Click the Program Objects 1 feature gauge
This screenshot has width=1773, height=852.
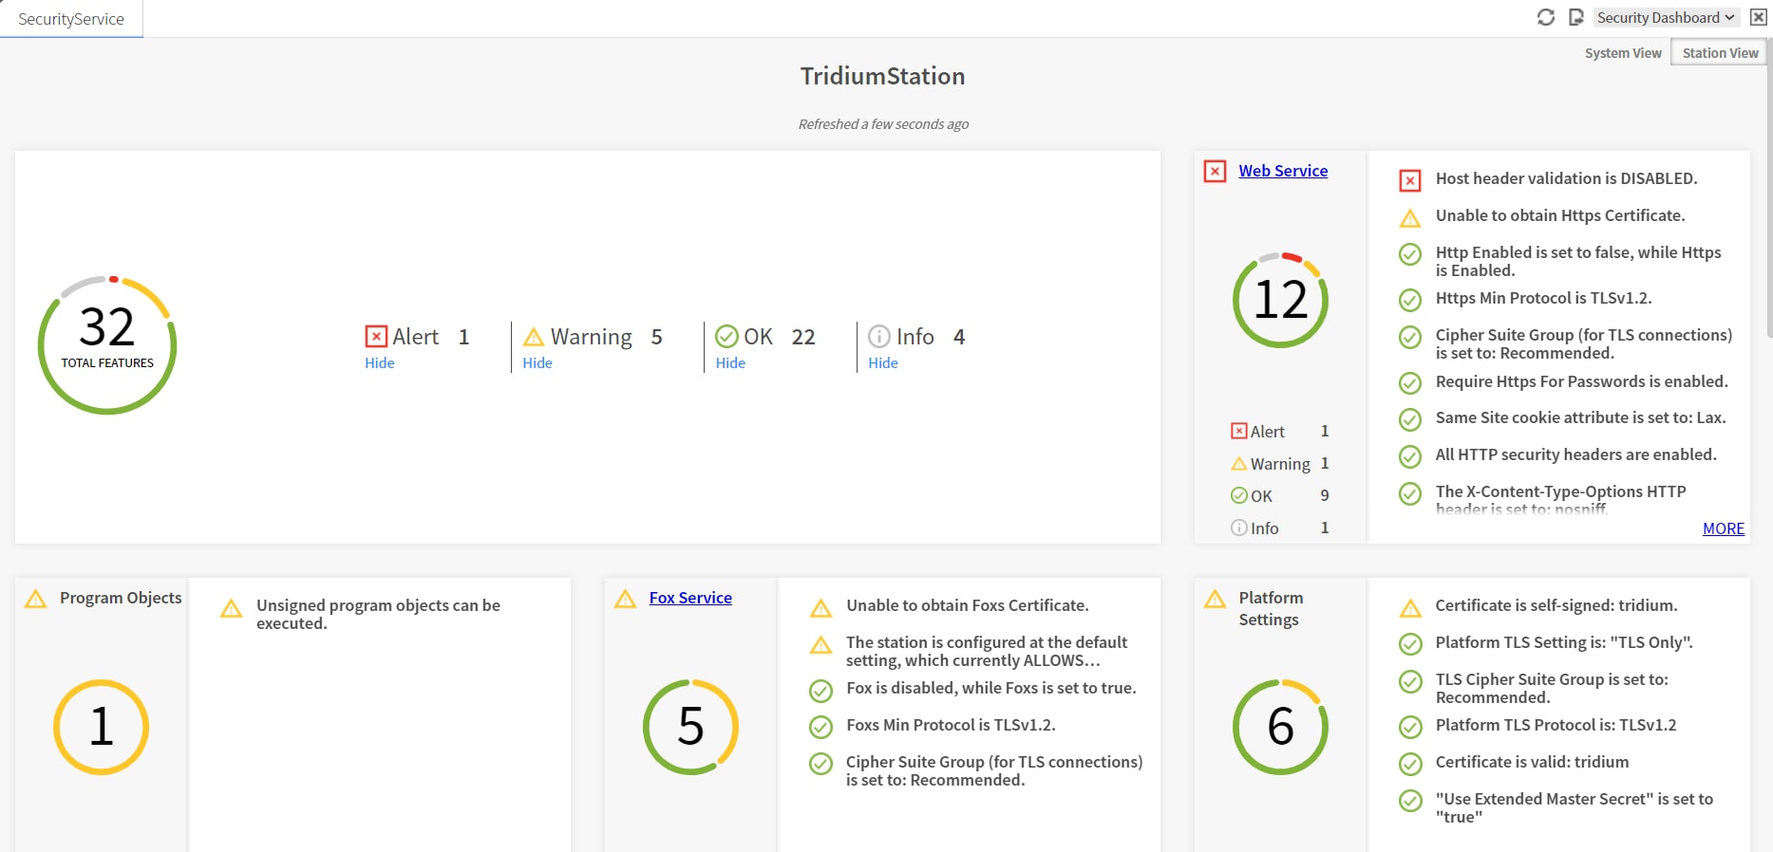pos(101,727)
